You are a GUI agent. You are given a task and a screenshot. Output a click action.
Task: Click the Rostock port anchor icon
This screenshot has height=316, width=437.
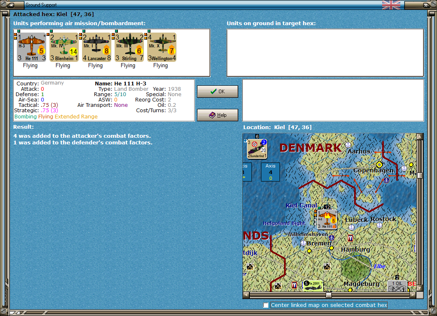[379, 225]
